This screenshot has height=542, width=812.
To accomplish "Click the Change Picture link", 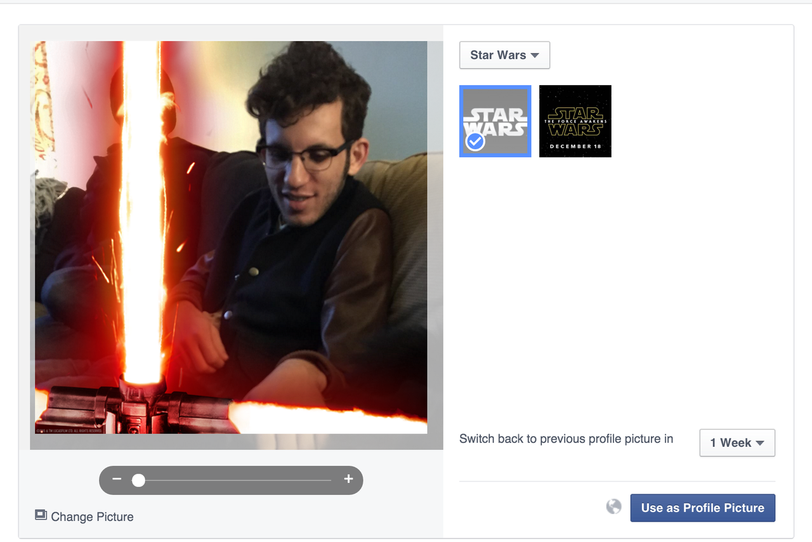I will click(92, 517).
